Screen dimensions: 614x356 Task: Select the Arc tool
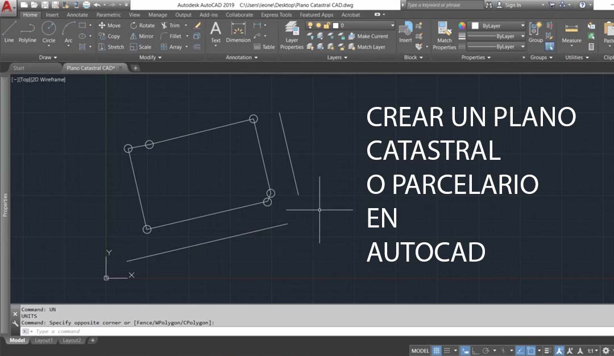tap(68, 33)
